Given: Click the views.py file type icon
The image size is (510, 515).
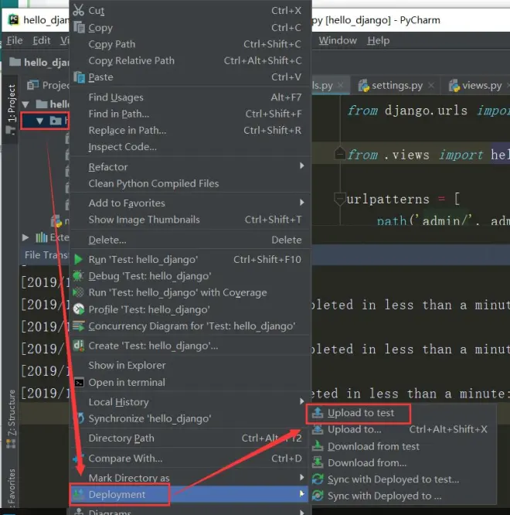Looking at the screenshot, I should [454, 86].
